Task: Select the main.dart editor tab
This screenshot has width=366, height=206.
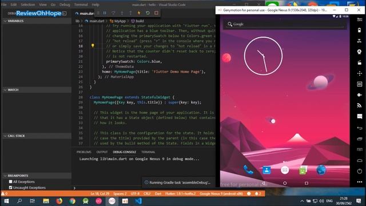Action: 85,13
